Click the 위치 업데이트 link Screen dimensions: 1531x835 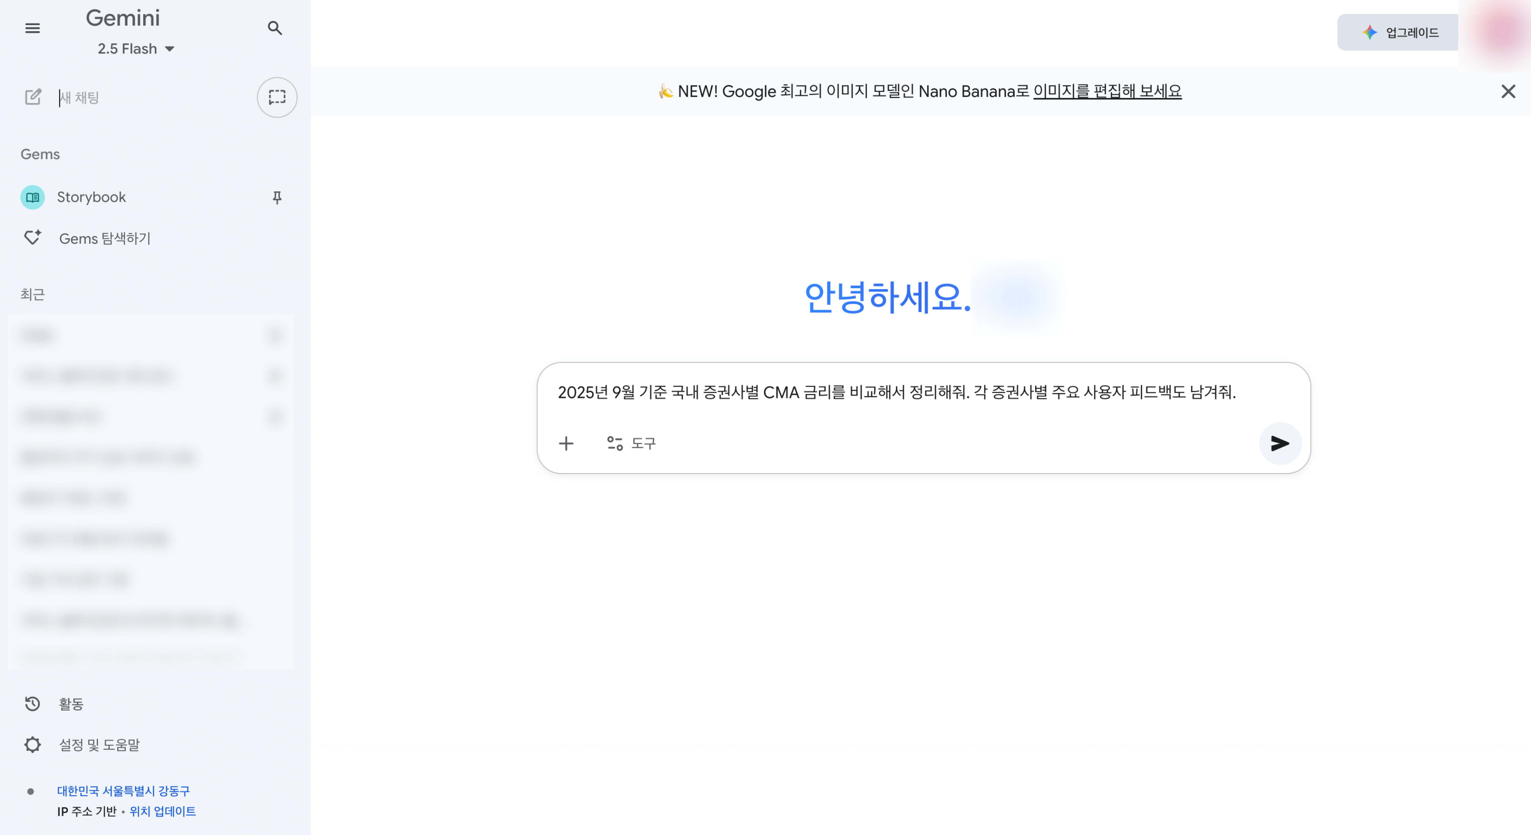162,812
